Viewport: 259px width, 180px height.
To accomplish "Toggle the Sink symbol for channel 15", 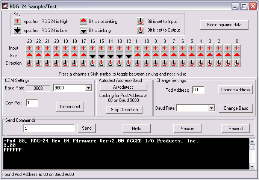I will pos(101,56).
